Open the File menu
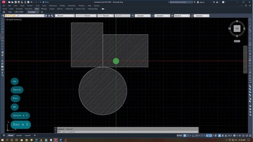 (x=4, y=6)
